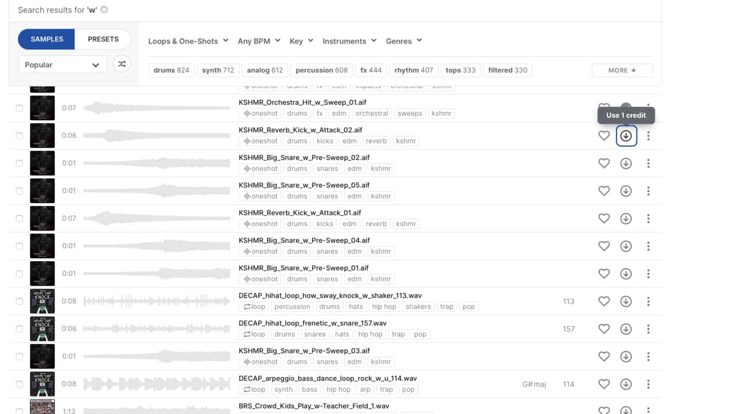Open more options for KSHMR_Big_Snare_w_Pre-Sweep_05.aif
Image resolution: width=736 pixels, height=414 pixels.
[x=648, y=191]
